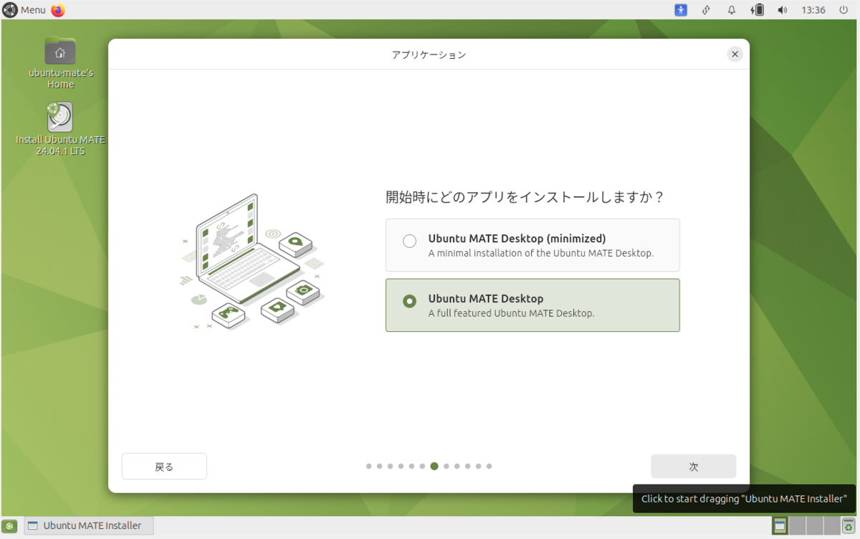Open the battery power indicator
This screenshot has width=860, height=539.
[x=757, y=10]
